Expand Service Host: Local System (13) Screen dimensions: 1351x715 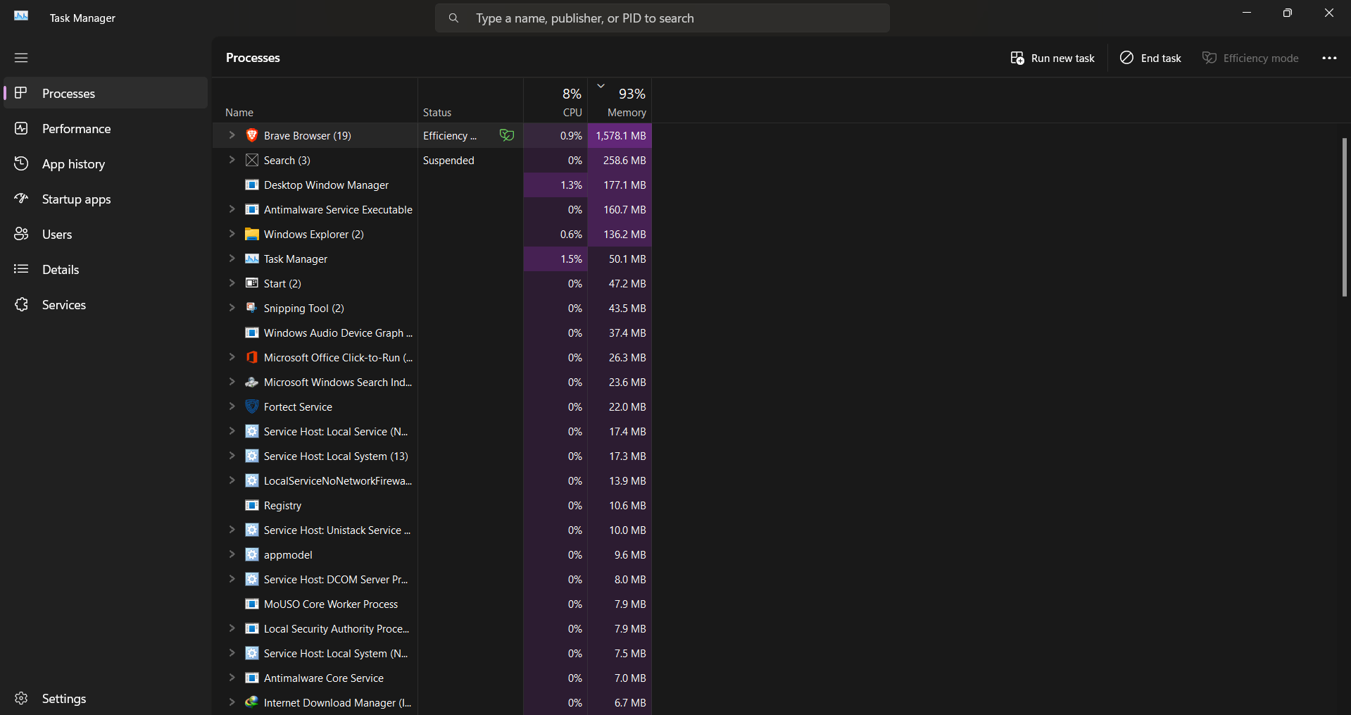click(232, 456)
